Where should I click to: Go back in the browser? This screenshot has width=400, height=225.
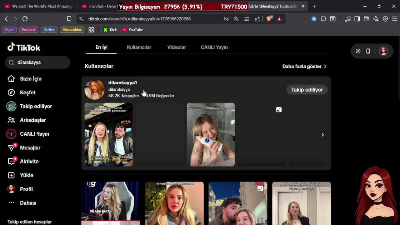(x=6, y=19)
